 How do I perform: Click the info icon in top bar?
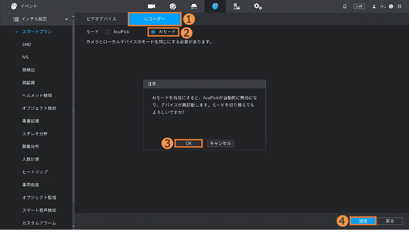391,6
